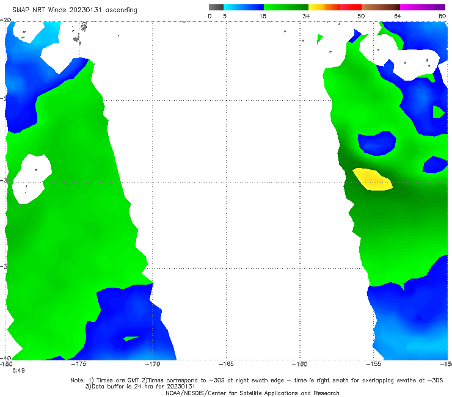The image size is (452, 397).
Task: Click the color bar label '34'
Action: [x=306, y=16]
